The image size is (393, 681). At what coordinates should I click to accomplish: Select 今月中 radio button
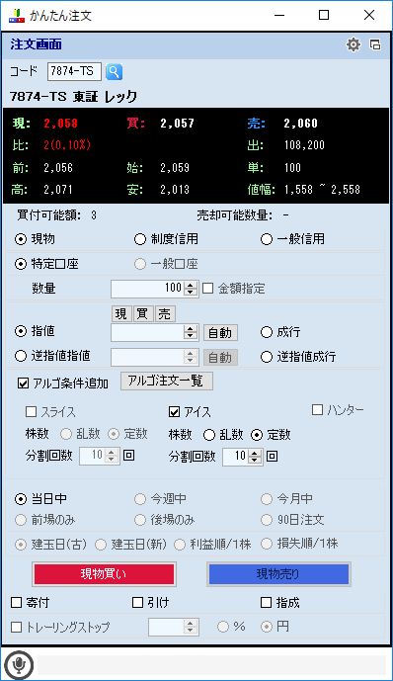pyautogui.click(x=267, y=499)
